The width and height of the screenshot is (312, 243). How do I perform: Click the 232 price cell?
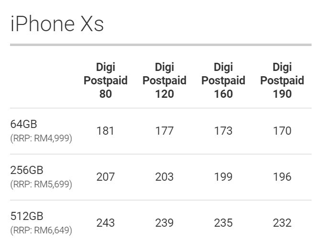282,223
